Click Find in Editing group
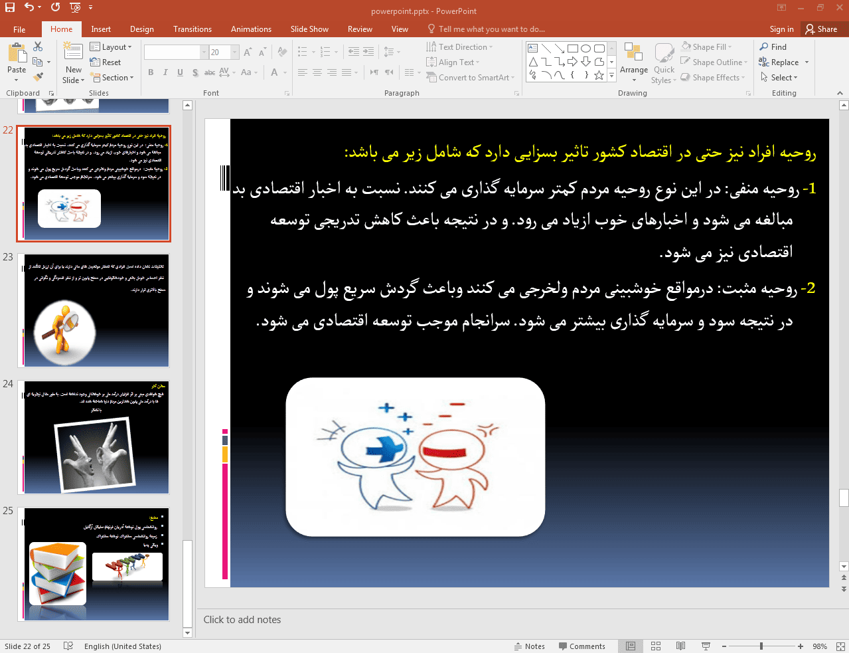Image resolution: width=849 pixels, height=653 pixels. [x=773, y=47]
